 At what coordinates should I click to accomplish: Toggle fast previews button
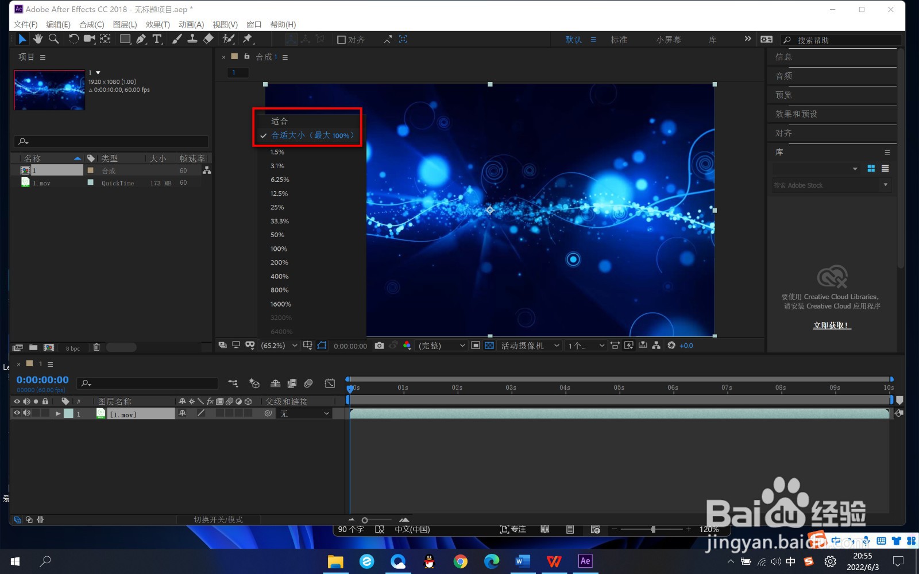tap(629, 346)
